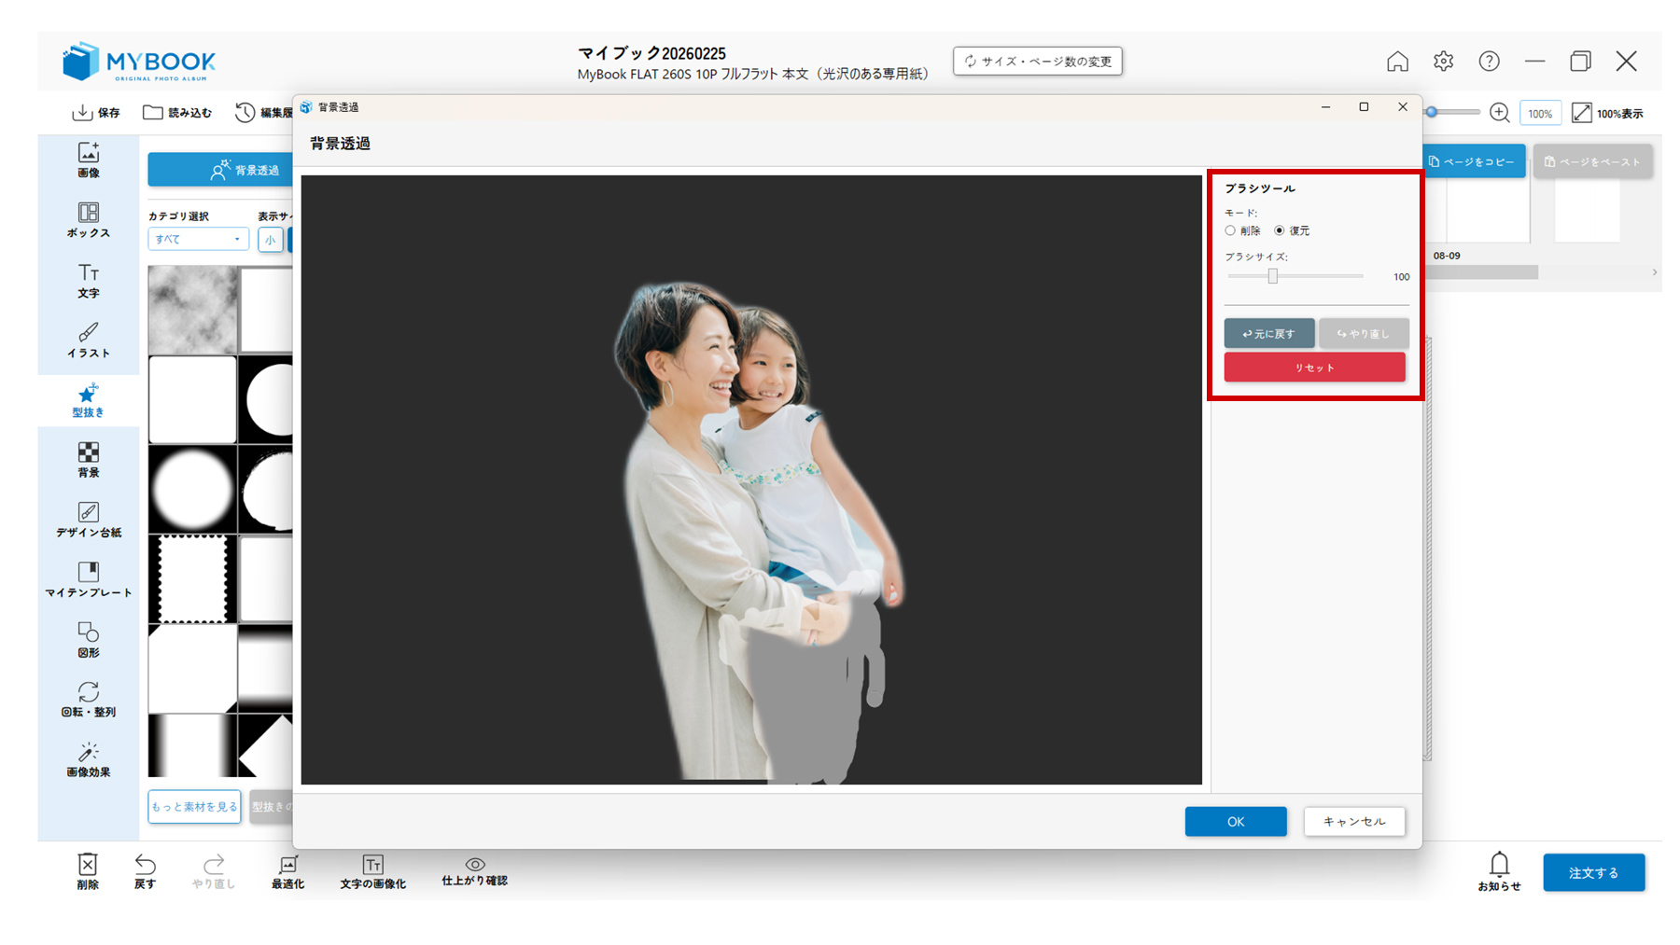Screen dimensions: 1680x945
Task: Select the 復元 brush mode radio button
Action: [x=1280, y=230]
